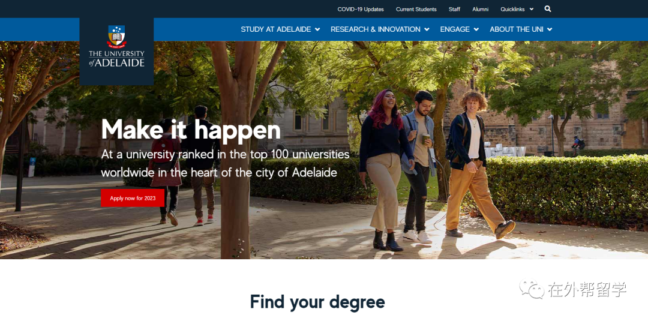Expand the Study at Adelaide chevron
648x318 pixels.
click(317, 29)
